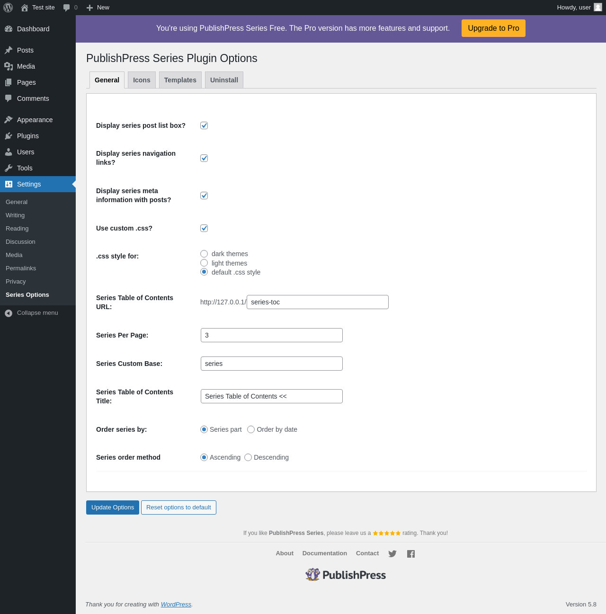Open the Twitter icon link in footer
Screen dimensions: 606x614
(x=392, y=554)
